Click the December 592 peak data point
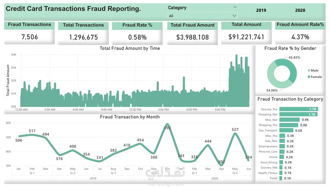The height and width of the screenshot is (187, 330). point(167,124)
